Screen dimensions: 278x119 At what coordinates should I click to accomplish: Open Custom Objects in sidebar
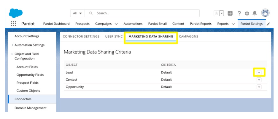click(x=28, y=91)
